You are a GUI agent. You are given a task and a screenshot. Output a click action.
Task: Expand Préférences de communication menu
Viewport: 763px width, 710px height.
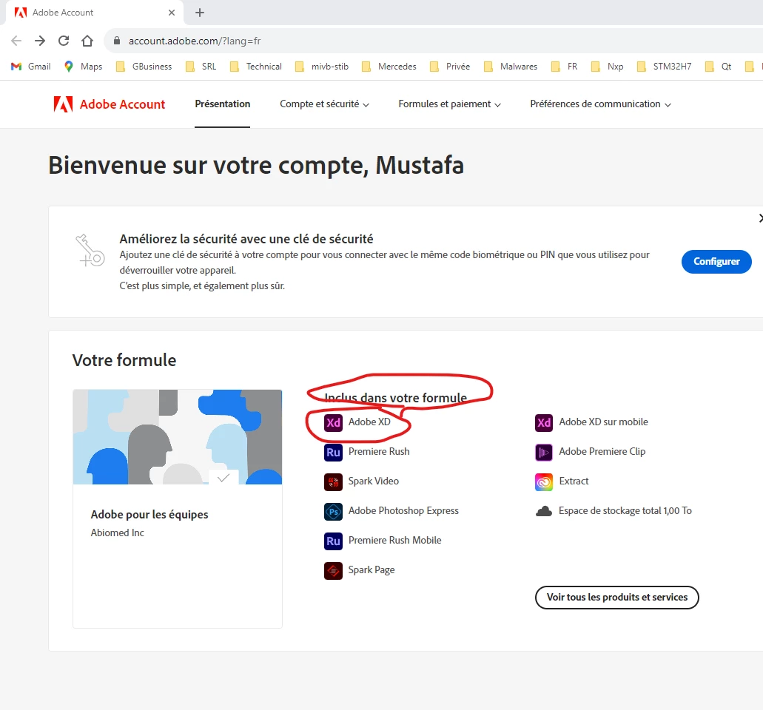coord(600,104)
